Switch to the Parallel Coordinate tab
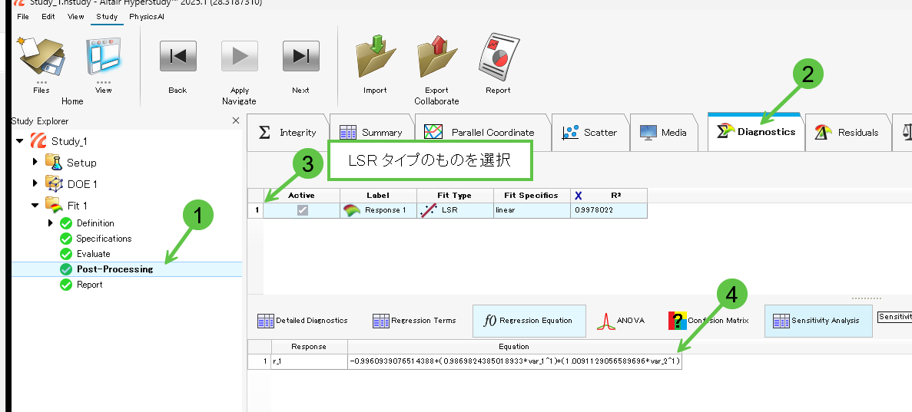Screen dimensions: 912x412 tap(483, 133)
